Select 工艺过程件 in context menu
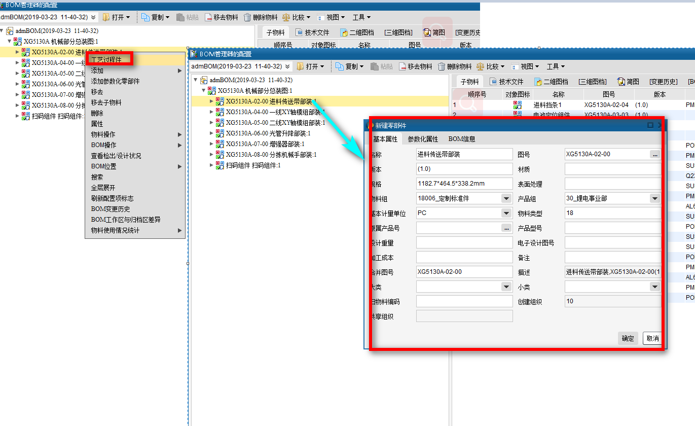This screenshot has width=695, height=426. pos(106,59)
